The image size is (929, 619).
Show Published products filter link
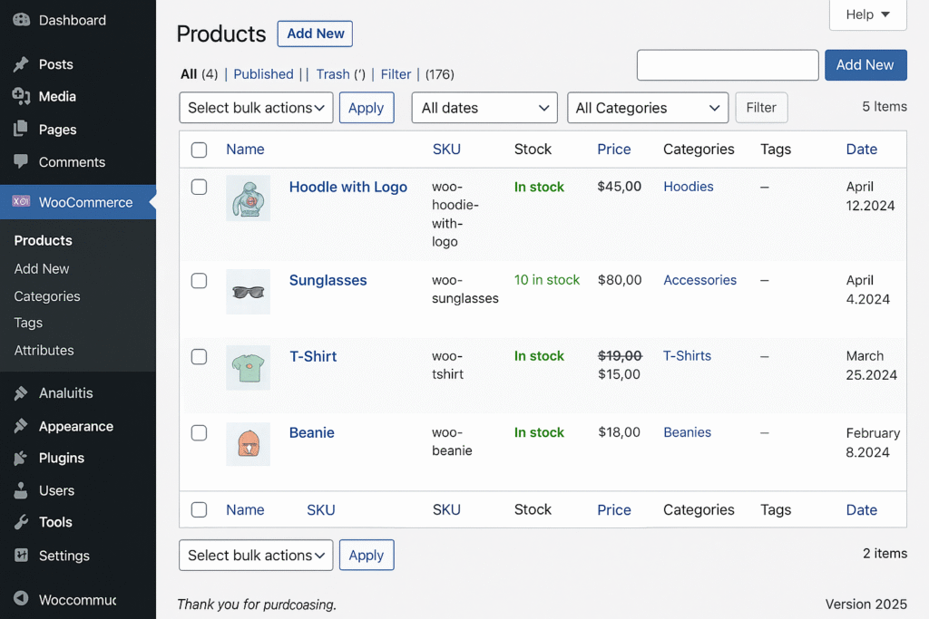click(x=263, y=74)
